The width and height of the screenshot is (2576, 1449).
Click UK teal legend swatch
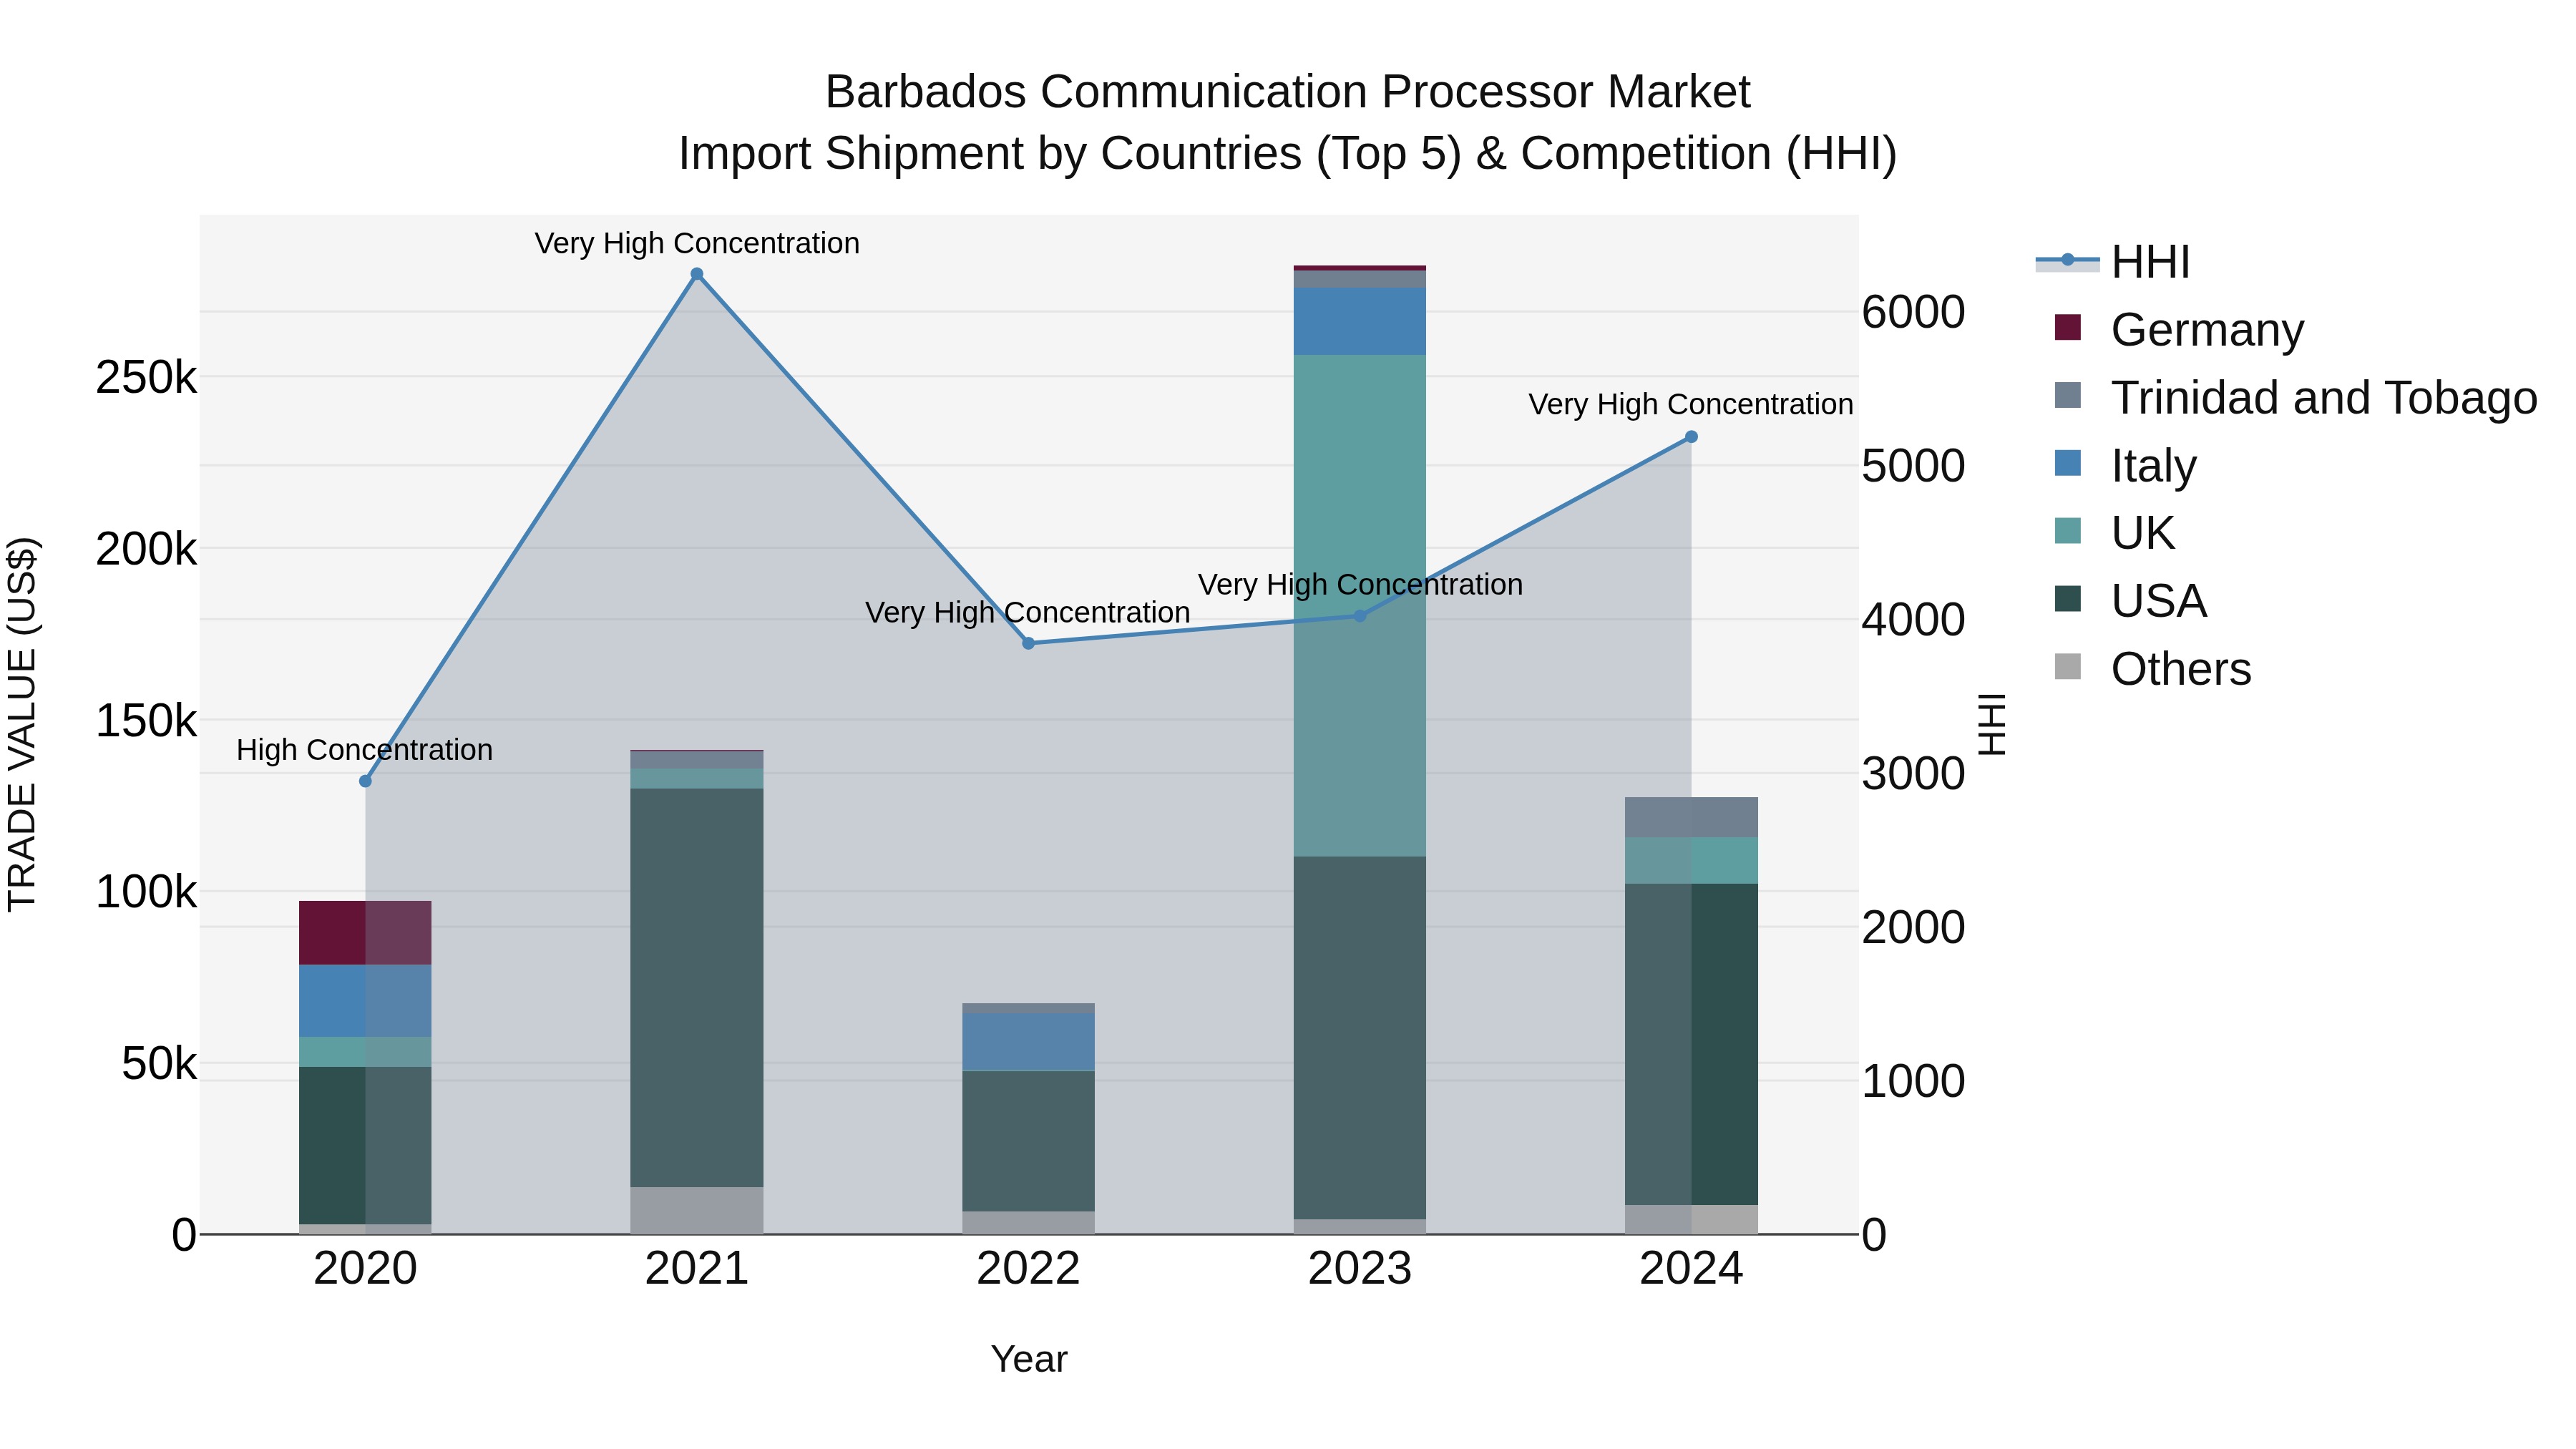click(2067, 531)
